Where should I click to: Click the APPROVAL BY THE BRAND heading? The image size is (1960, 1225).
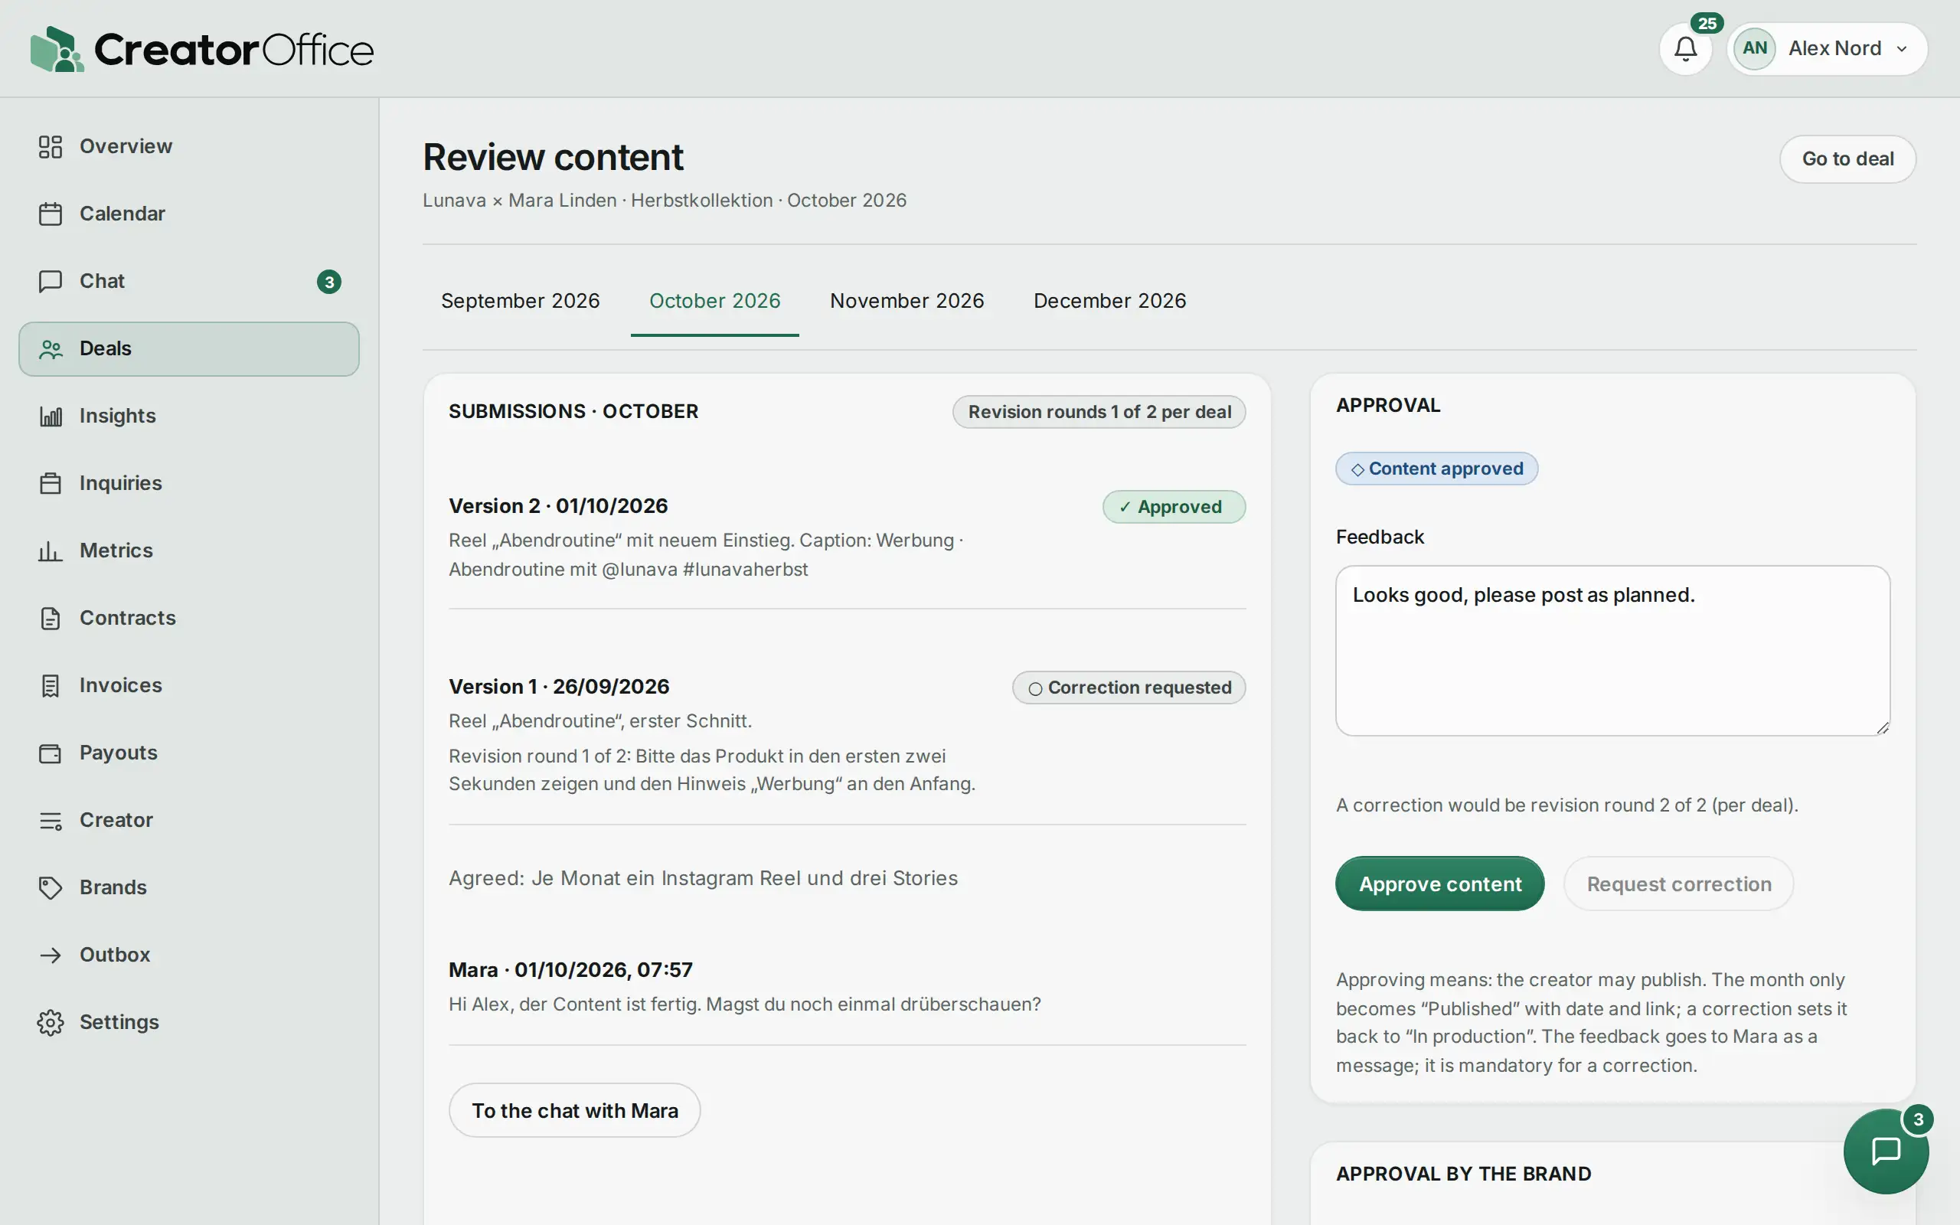pos(1462,1174)
